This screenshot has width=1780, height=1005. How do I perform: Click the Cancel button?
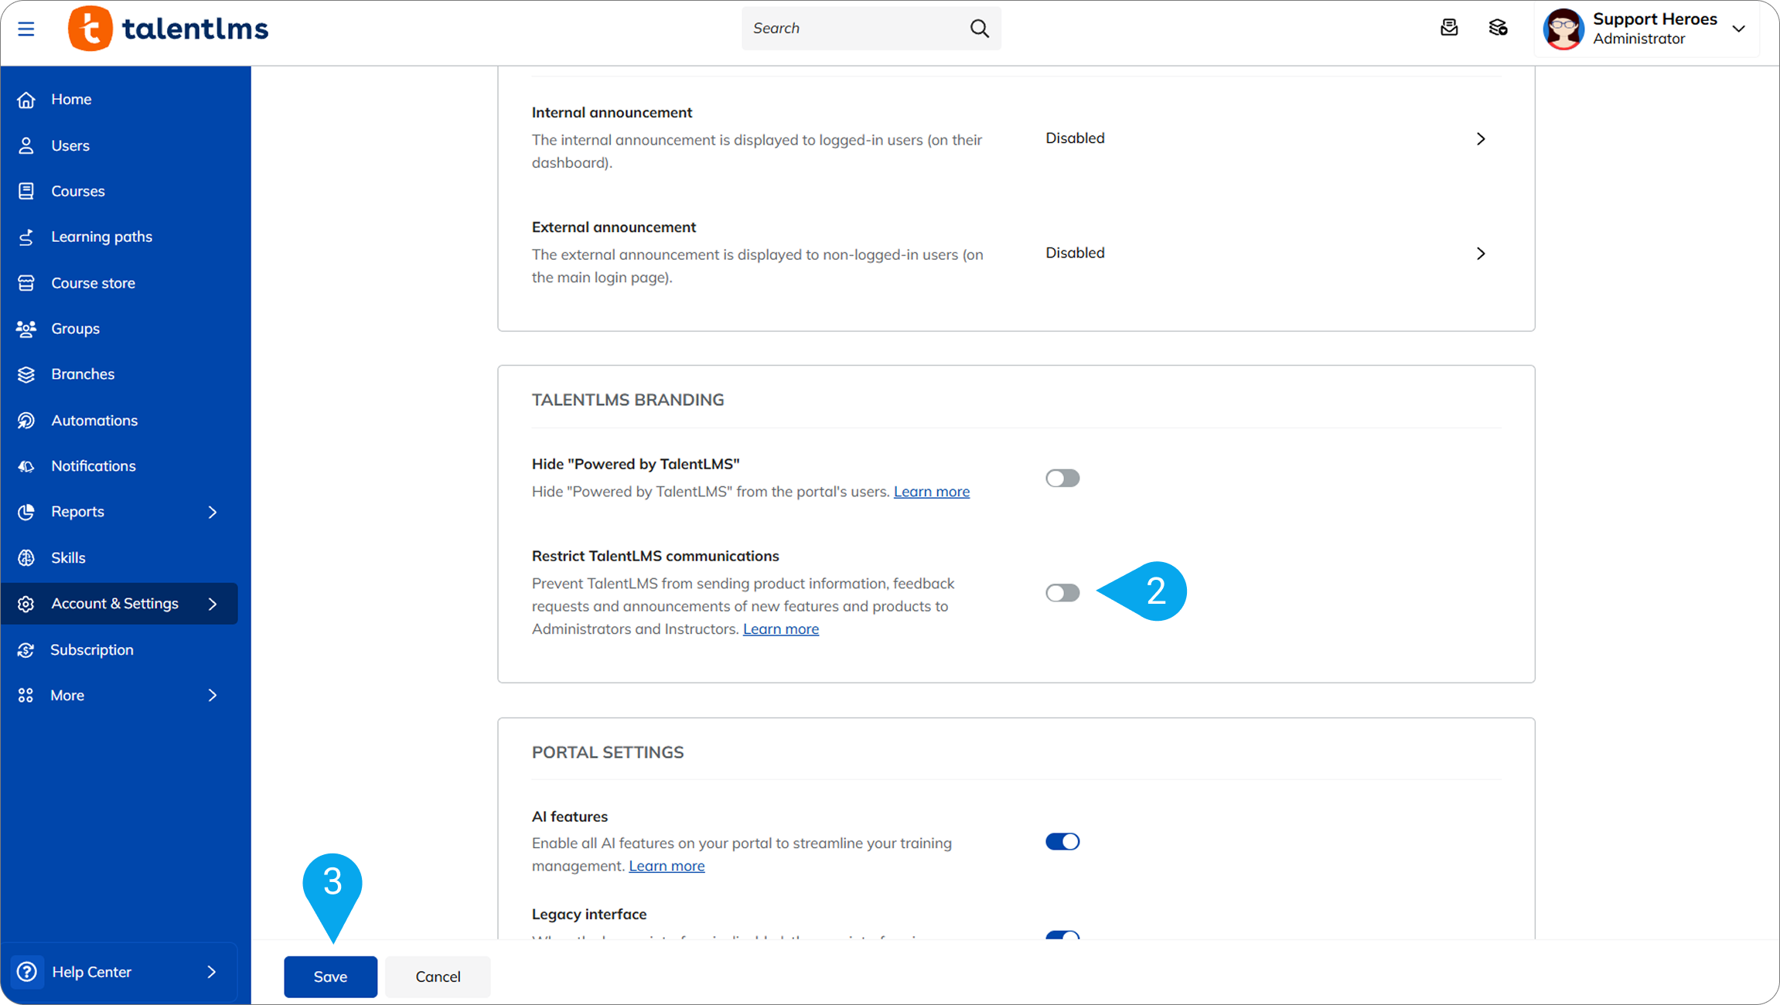point(438,976)
